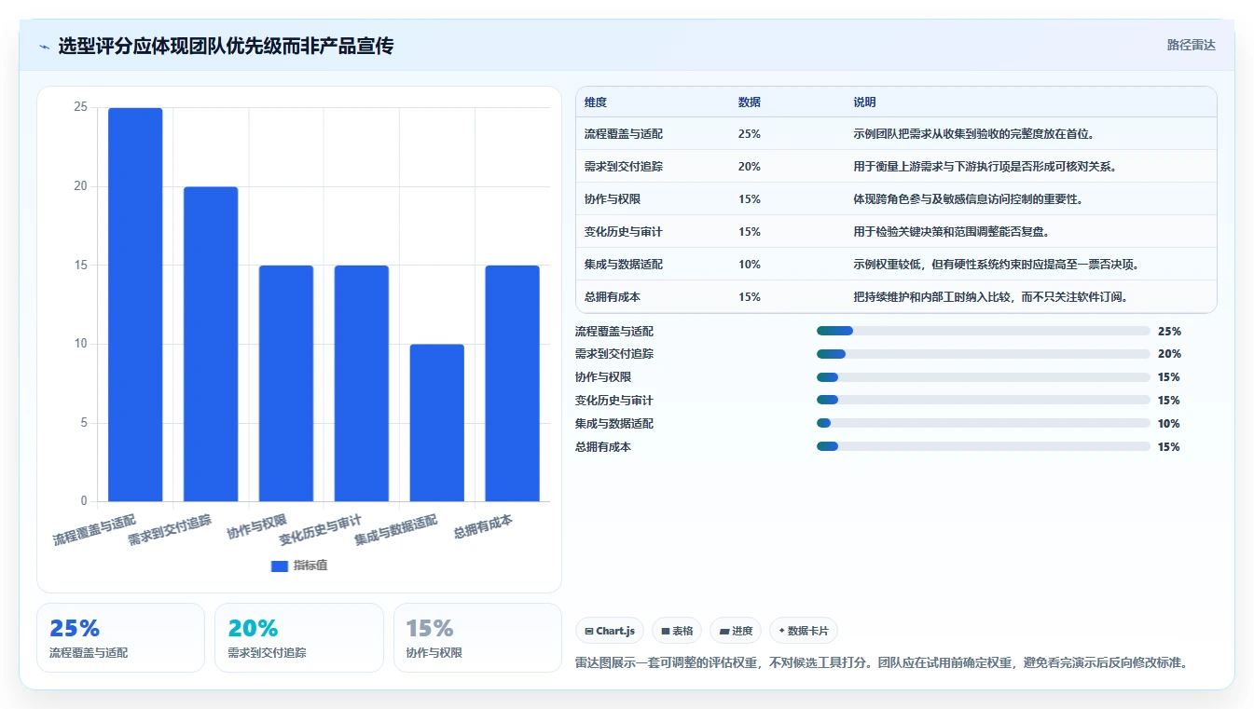Click the Chart.js chip
This screenshot has width=1254, height=709.
coord(610,631)
